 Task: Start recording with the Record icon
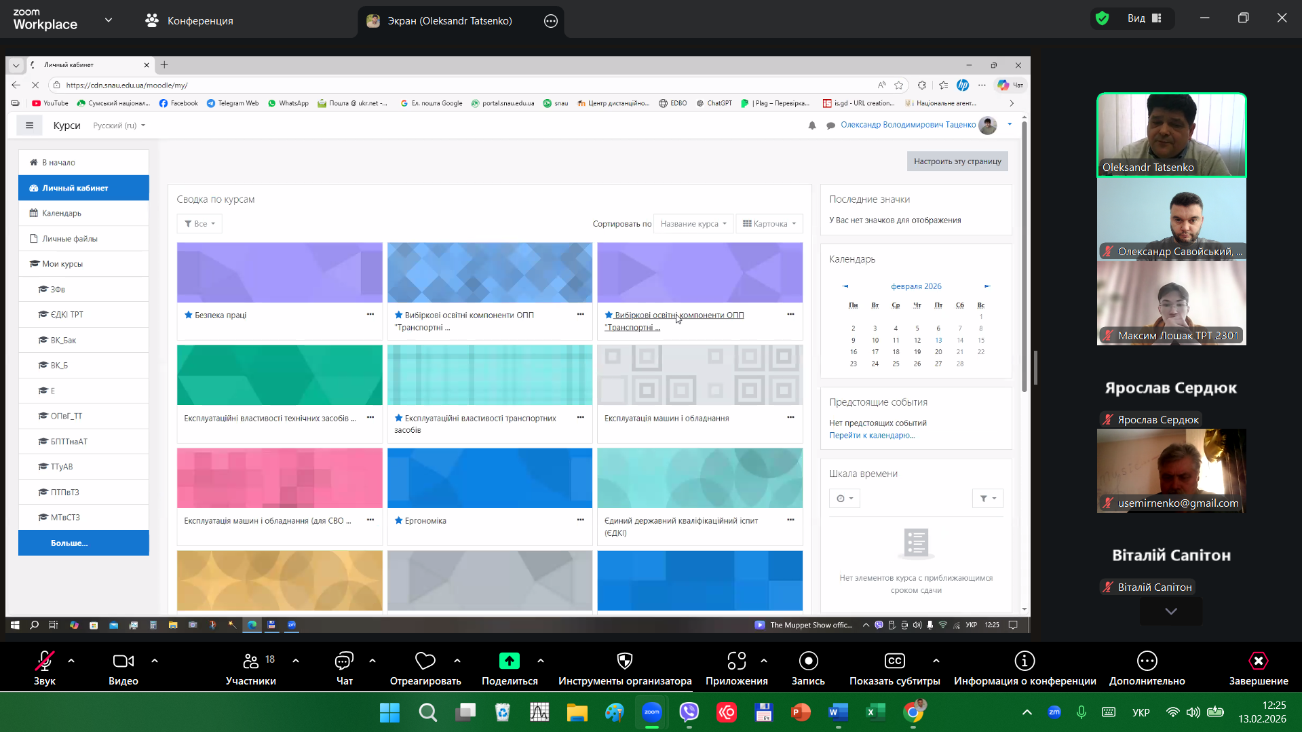(808, 661)
